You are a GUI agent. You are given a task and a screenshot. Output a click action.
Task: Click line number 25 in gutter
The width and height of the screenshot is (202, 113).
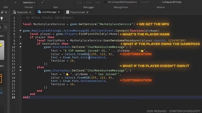click(x=13, y=97)
